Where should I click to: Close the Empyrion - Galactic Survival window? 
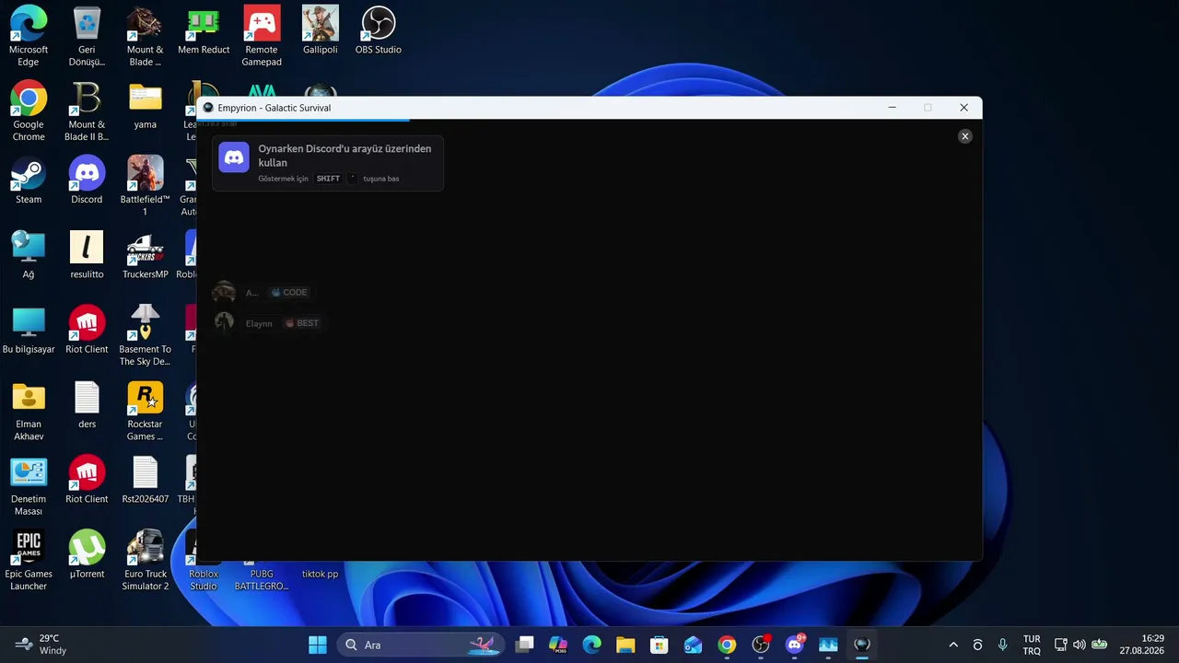pos(963,108)
